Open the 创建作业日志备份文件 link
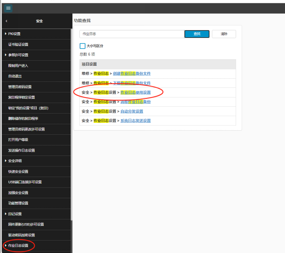Viewport: 285px width, 253px height. [x=136, y=73]
